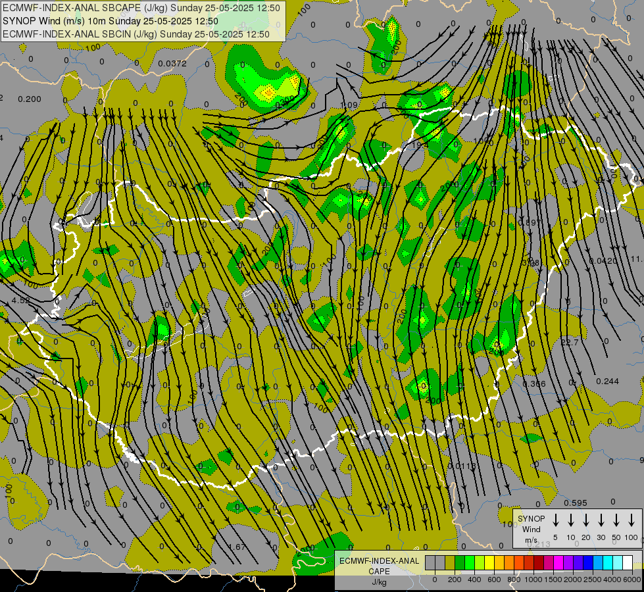Click the 5 m/s arrow in wind legend

(x=555, y=520)
